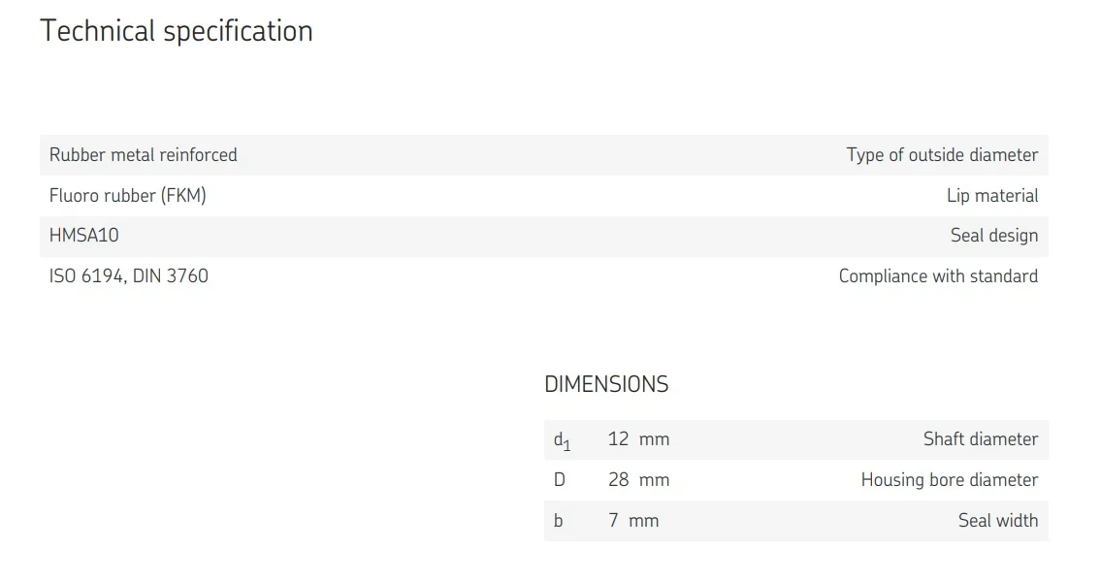Image resolution: width=1100 pixels, height=582 pixels.
Task: Click the d1 dimension symbol
Action: pyautogui.click(x=562, y=440)
